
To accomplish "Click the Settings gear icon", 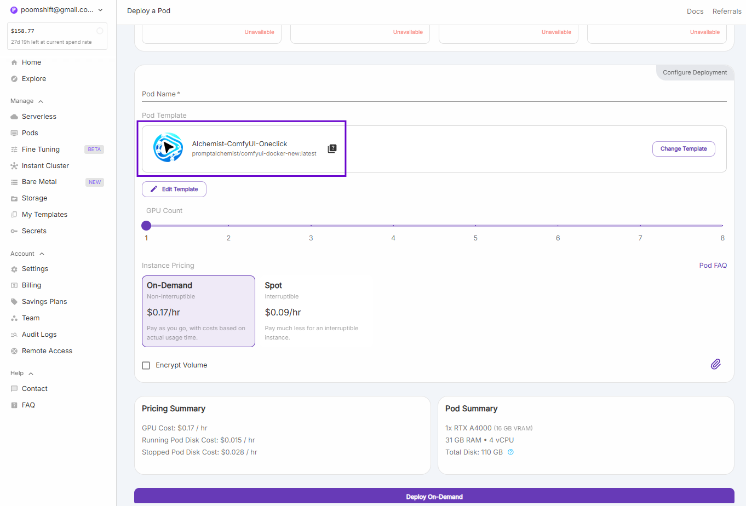I will pyautogui.click(x=14, y=269).
